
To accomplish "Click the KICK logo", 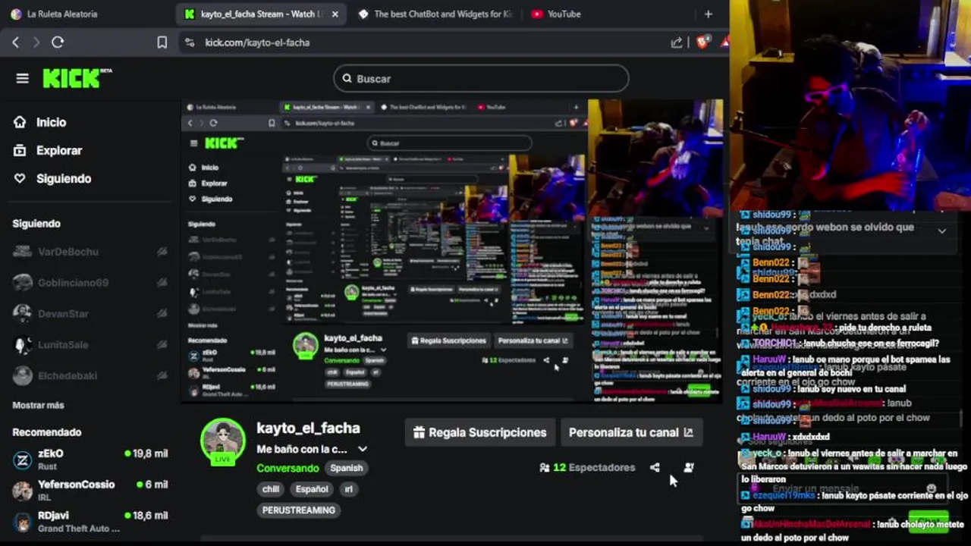I will tap(77, 78).
